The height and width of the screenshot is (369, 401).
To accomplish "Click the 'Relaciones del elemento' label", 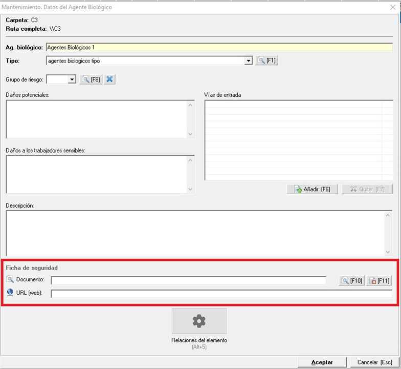I will (x=199, y=340).
